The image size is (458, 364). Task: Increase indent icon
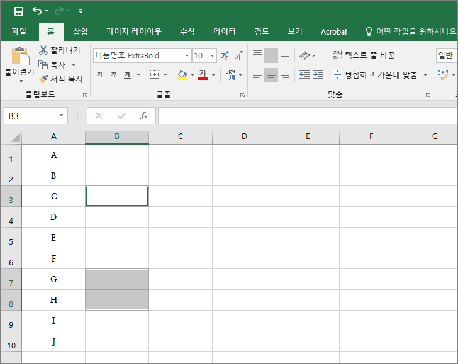(318, 75)
